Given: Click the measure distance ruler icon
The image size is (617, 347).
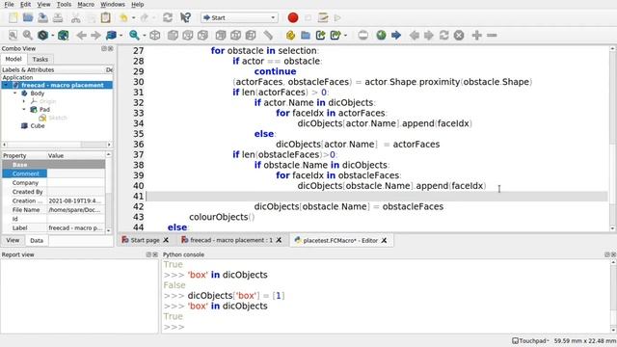Looking at the screenshot, I should click(268, 35).
